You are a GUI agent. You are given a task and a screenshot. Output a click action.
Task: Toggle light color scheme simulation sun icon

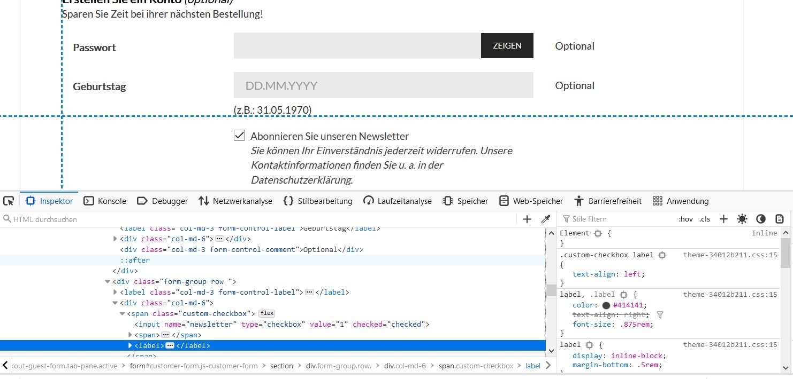click(742, 219)
